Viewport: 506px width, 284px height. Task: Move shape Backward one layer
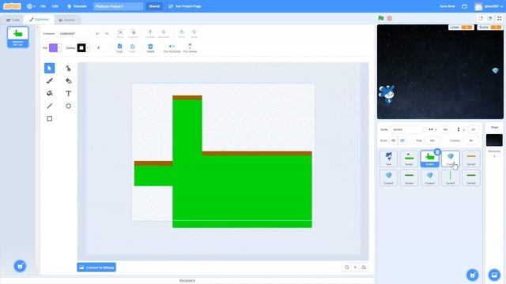point(164,33)
